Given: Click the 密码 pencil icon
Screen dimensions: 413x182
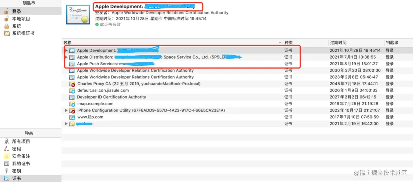Looking at the screenshot, I should coord(6,149).
